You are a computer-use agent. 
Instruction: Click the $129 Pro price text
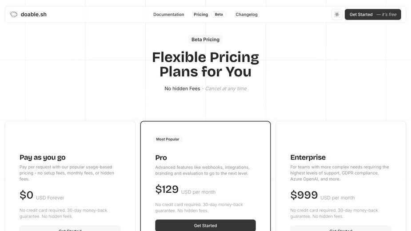click(x=167, y=189)
